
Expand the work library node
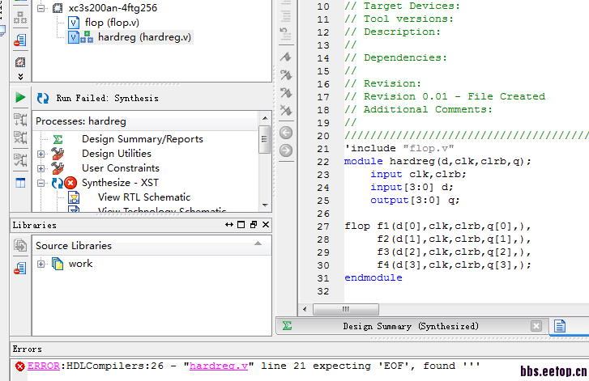[41, 264]
